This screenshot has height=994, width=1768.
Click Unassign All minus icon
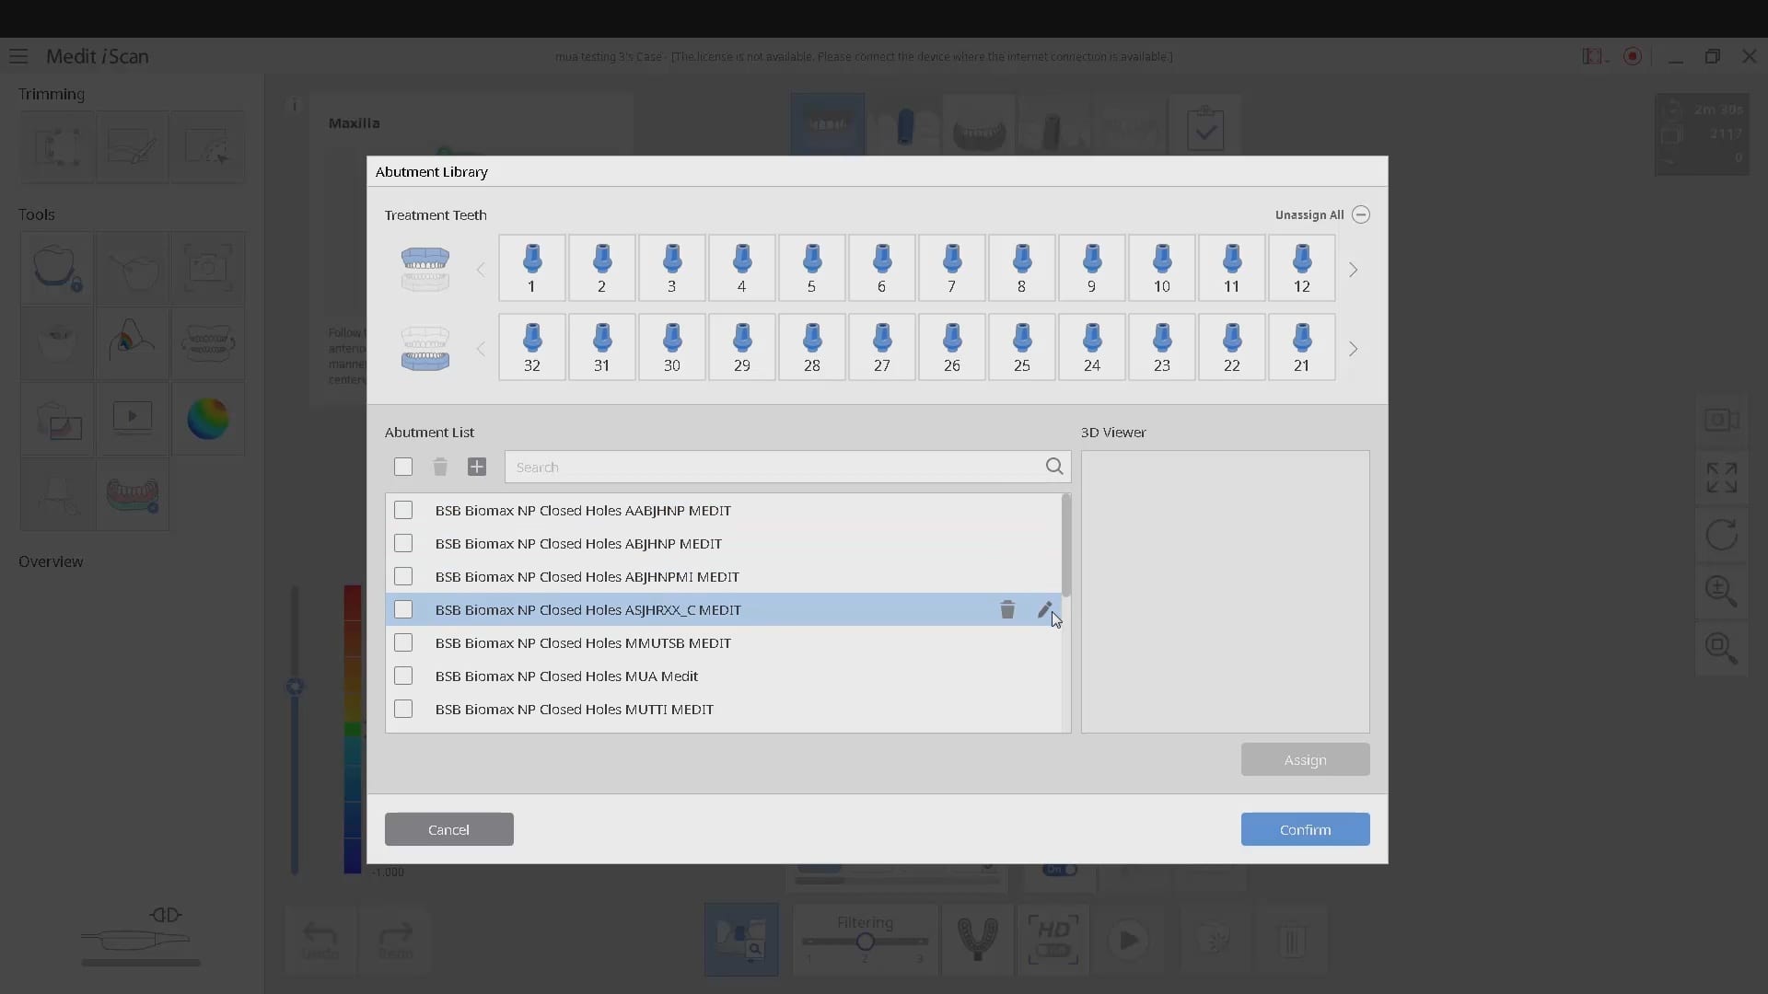[x=1360, y=214]
